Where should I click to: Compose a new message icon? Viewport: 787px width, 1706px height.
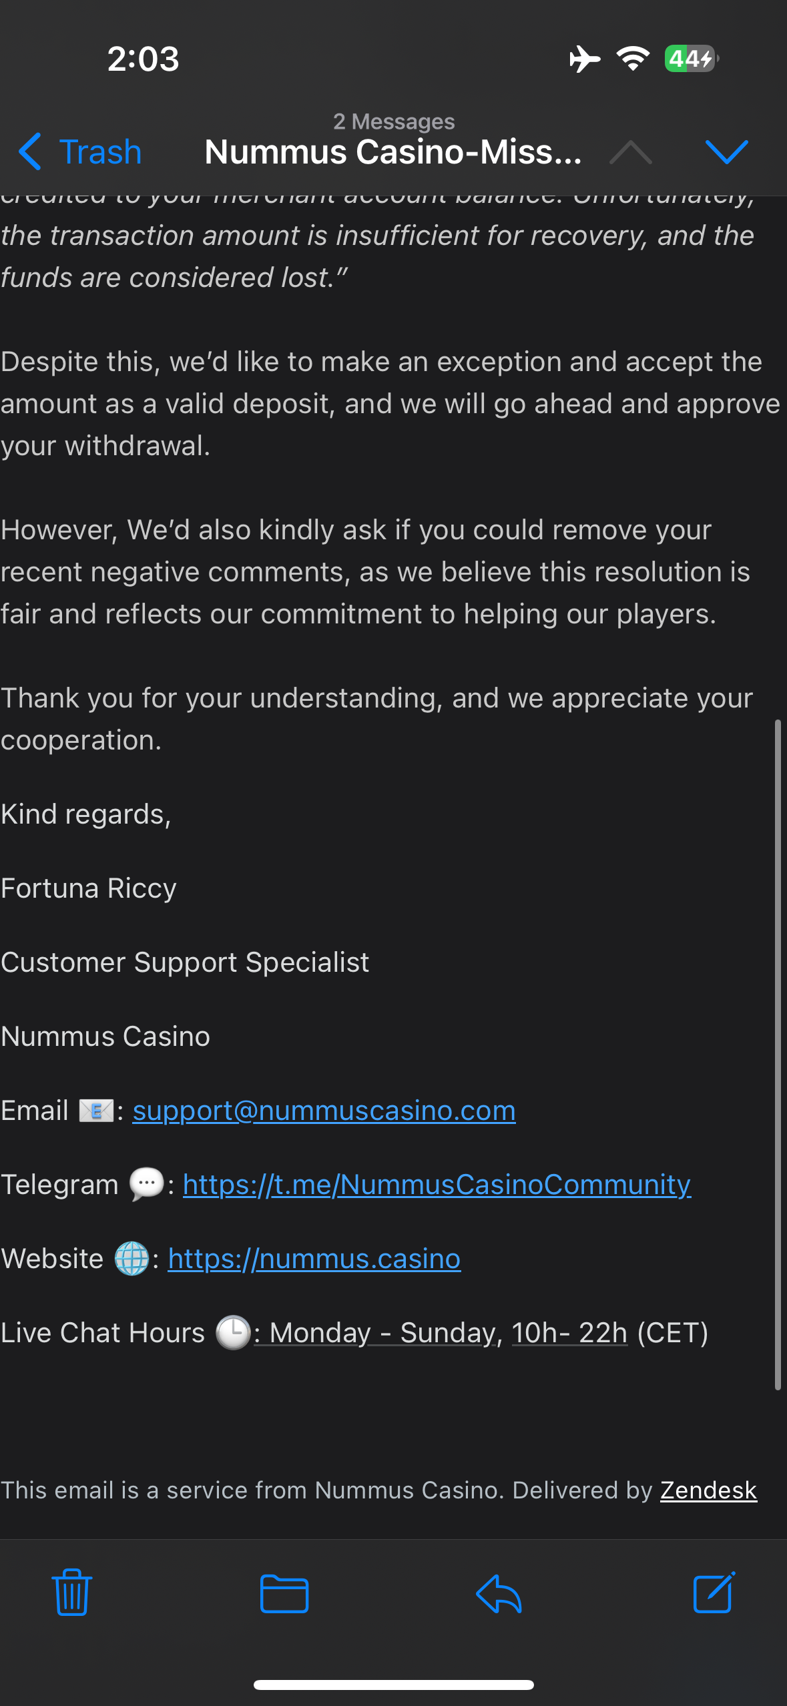pyautogui.click(x=714, y=1593)
